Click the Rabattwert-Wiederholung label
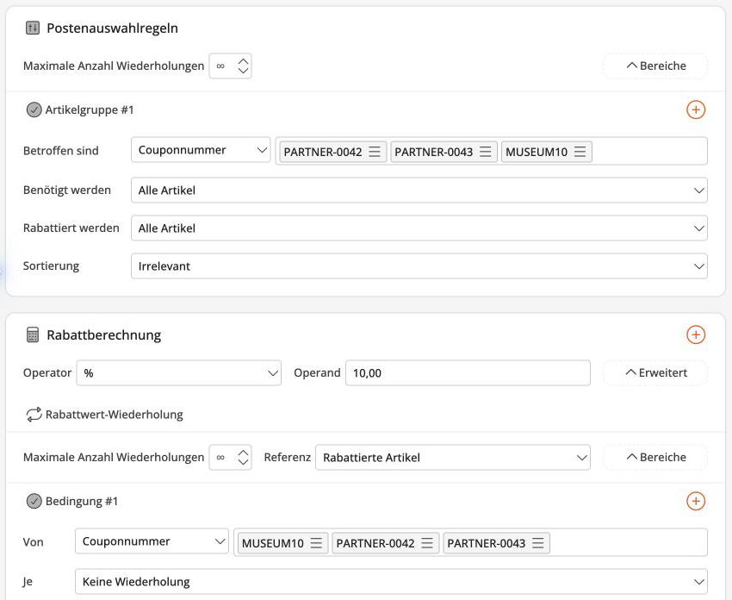 (x=115, y=415)
